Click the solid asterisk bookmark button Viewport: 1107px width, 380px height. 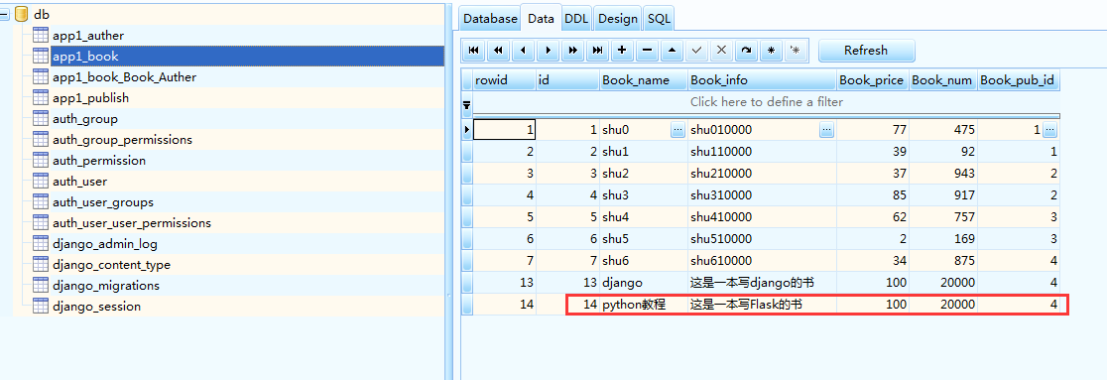pyautogui.click(x=771, y=51)
